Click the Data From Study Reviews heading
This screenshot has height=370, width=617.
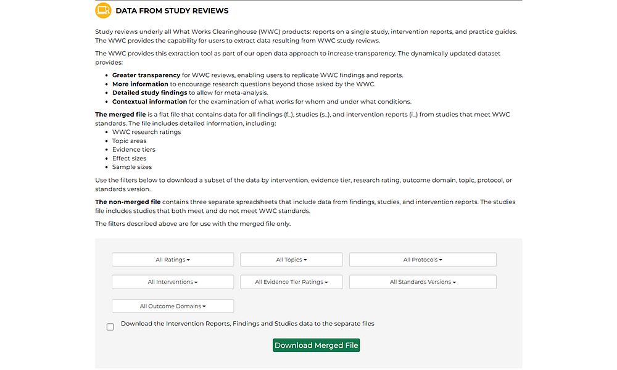coord(172,10)
